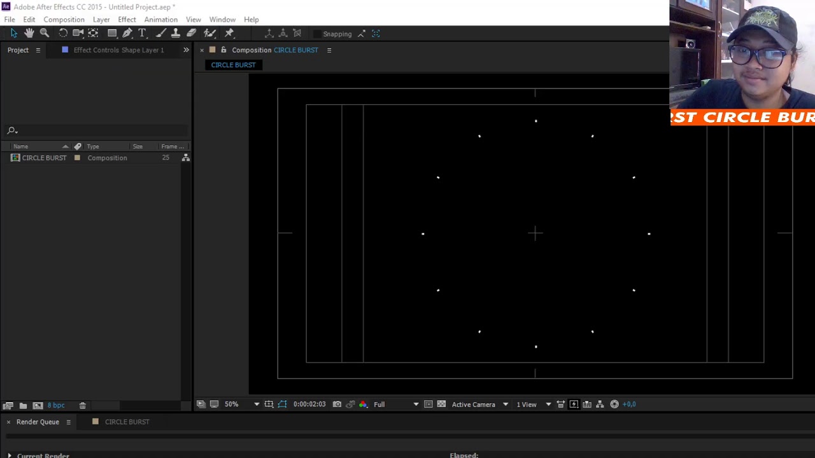The width and height of the screenshot is (815, 458).
Task: Click the Take Snapshot camera icon
Action: point(337,404)
